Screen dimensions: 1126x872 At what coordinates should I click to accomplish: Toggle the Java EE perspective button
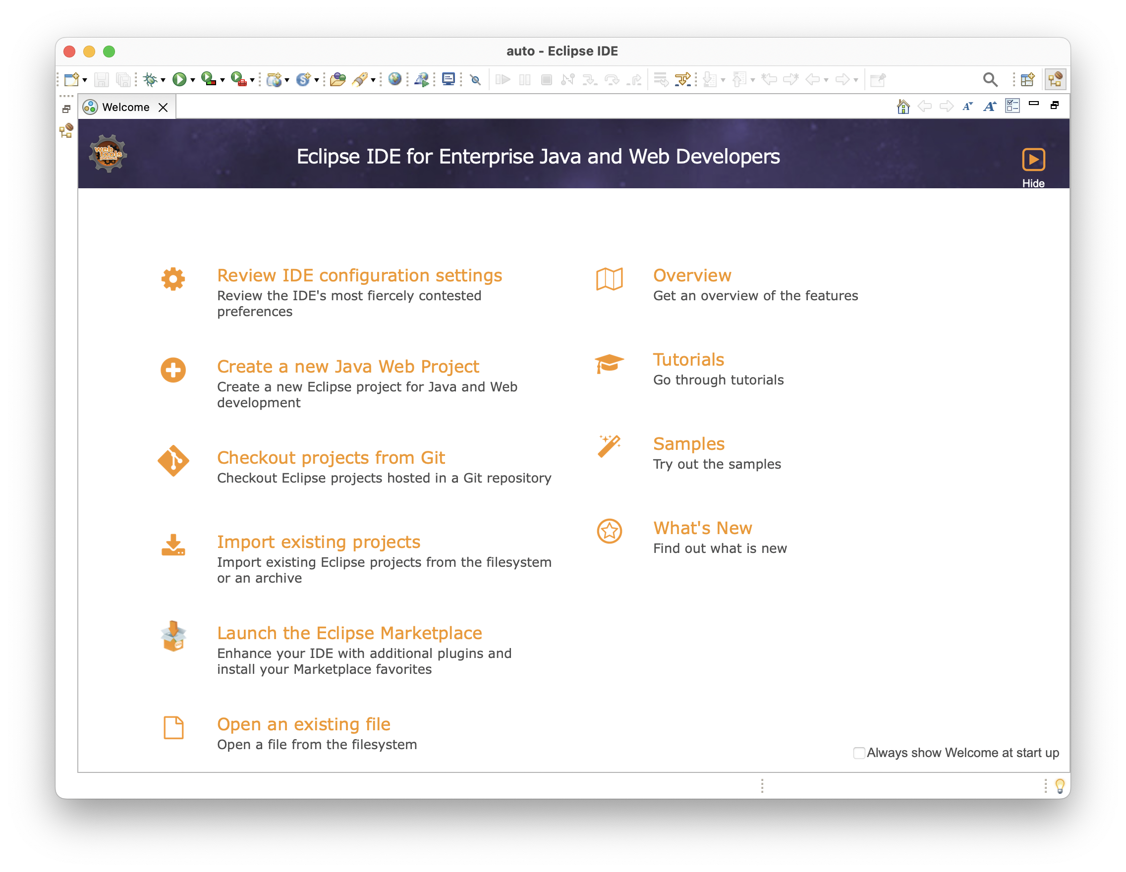[x=1055, y=79]
